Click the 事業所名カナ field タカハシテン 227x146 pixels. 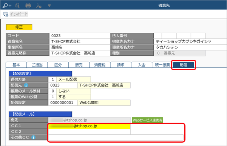click(x=190, y=47)
